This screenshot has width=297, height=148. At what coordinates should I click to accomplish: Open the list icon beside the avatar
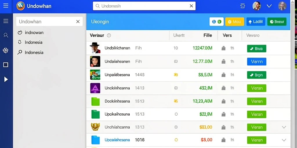(x=243, y=6)
